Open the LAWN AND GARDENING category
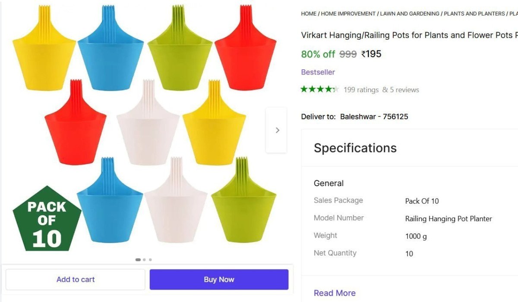The width and height of the screenshot is (518, 302). (409, 13)
